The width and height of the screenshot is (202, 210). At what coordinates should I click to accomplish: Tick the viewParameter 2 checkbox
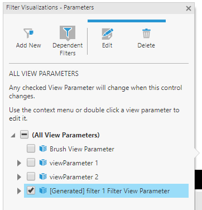(31, 176)
